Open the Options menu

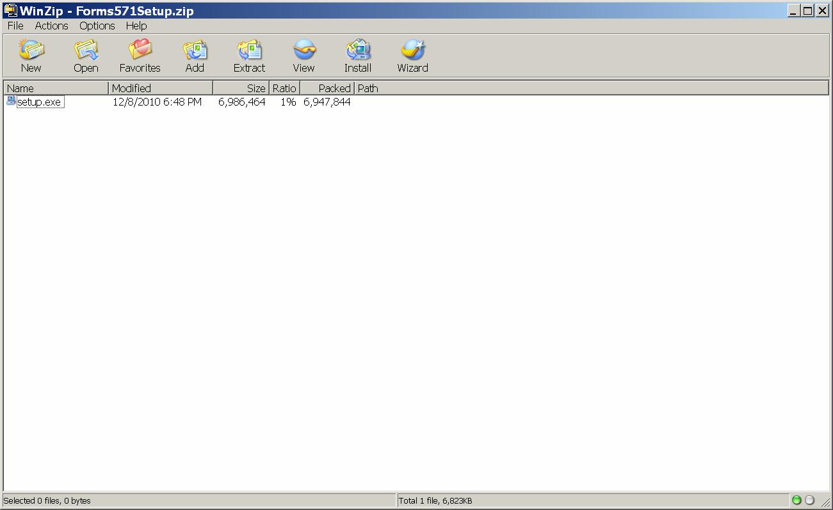pos(97,26)
